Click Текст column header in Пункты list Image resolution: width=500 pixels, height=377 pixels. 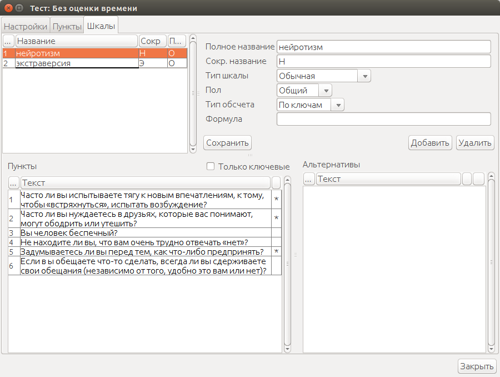point(146,183)
